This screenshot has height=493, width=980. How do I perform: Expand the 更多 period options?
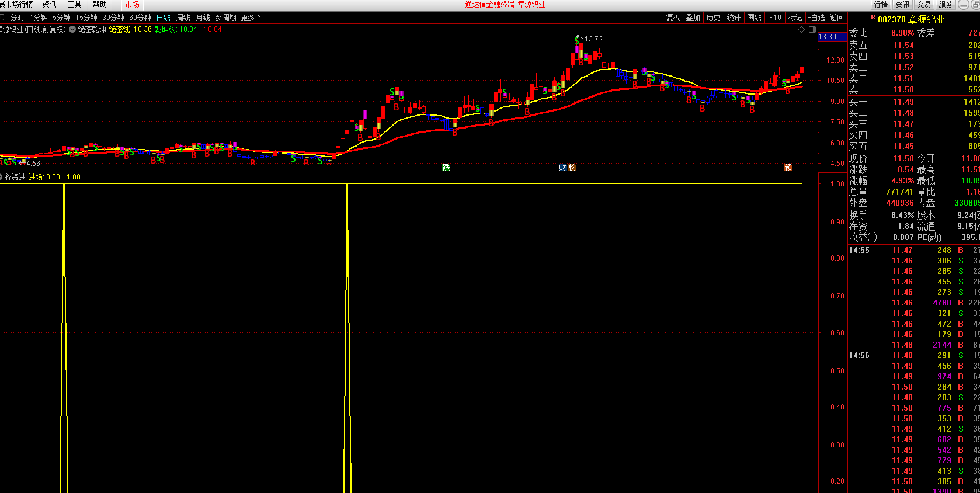click(x=251, y=18)
